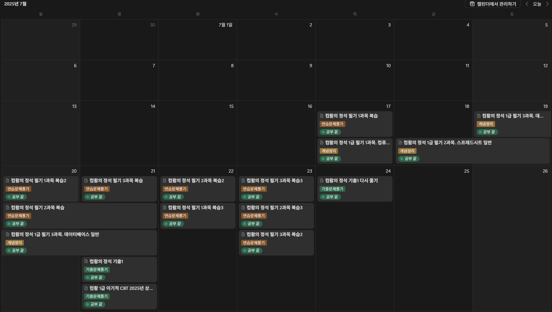Jump to today with 오늘 button

(x=537, y=4)
